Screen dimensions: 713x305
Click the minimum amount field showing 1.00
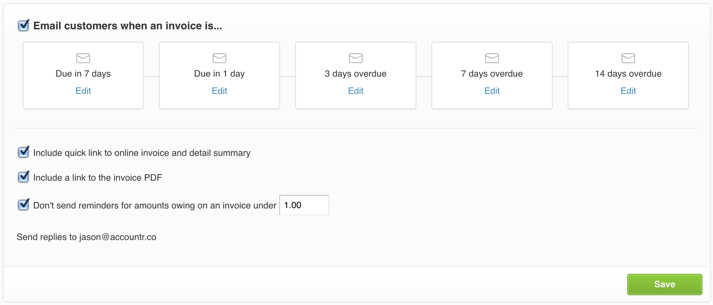tap(304, 205)
